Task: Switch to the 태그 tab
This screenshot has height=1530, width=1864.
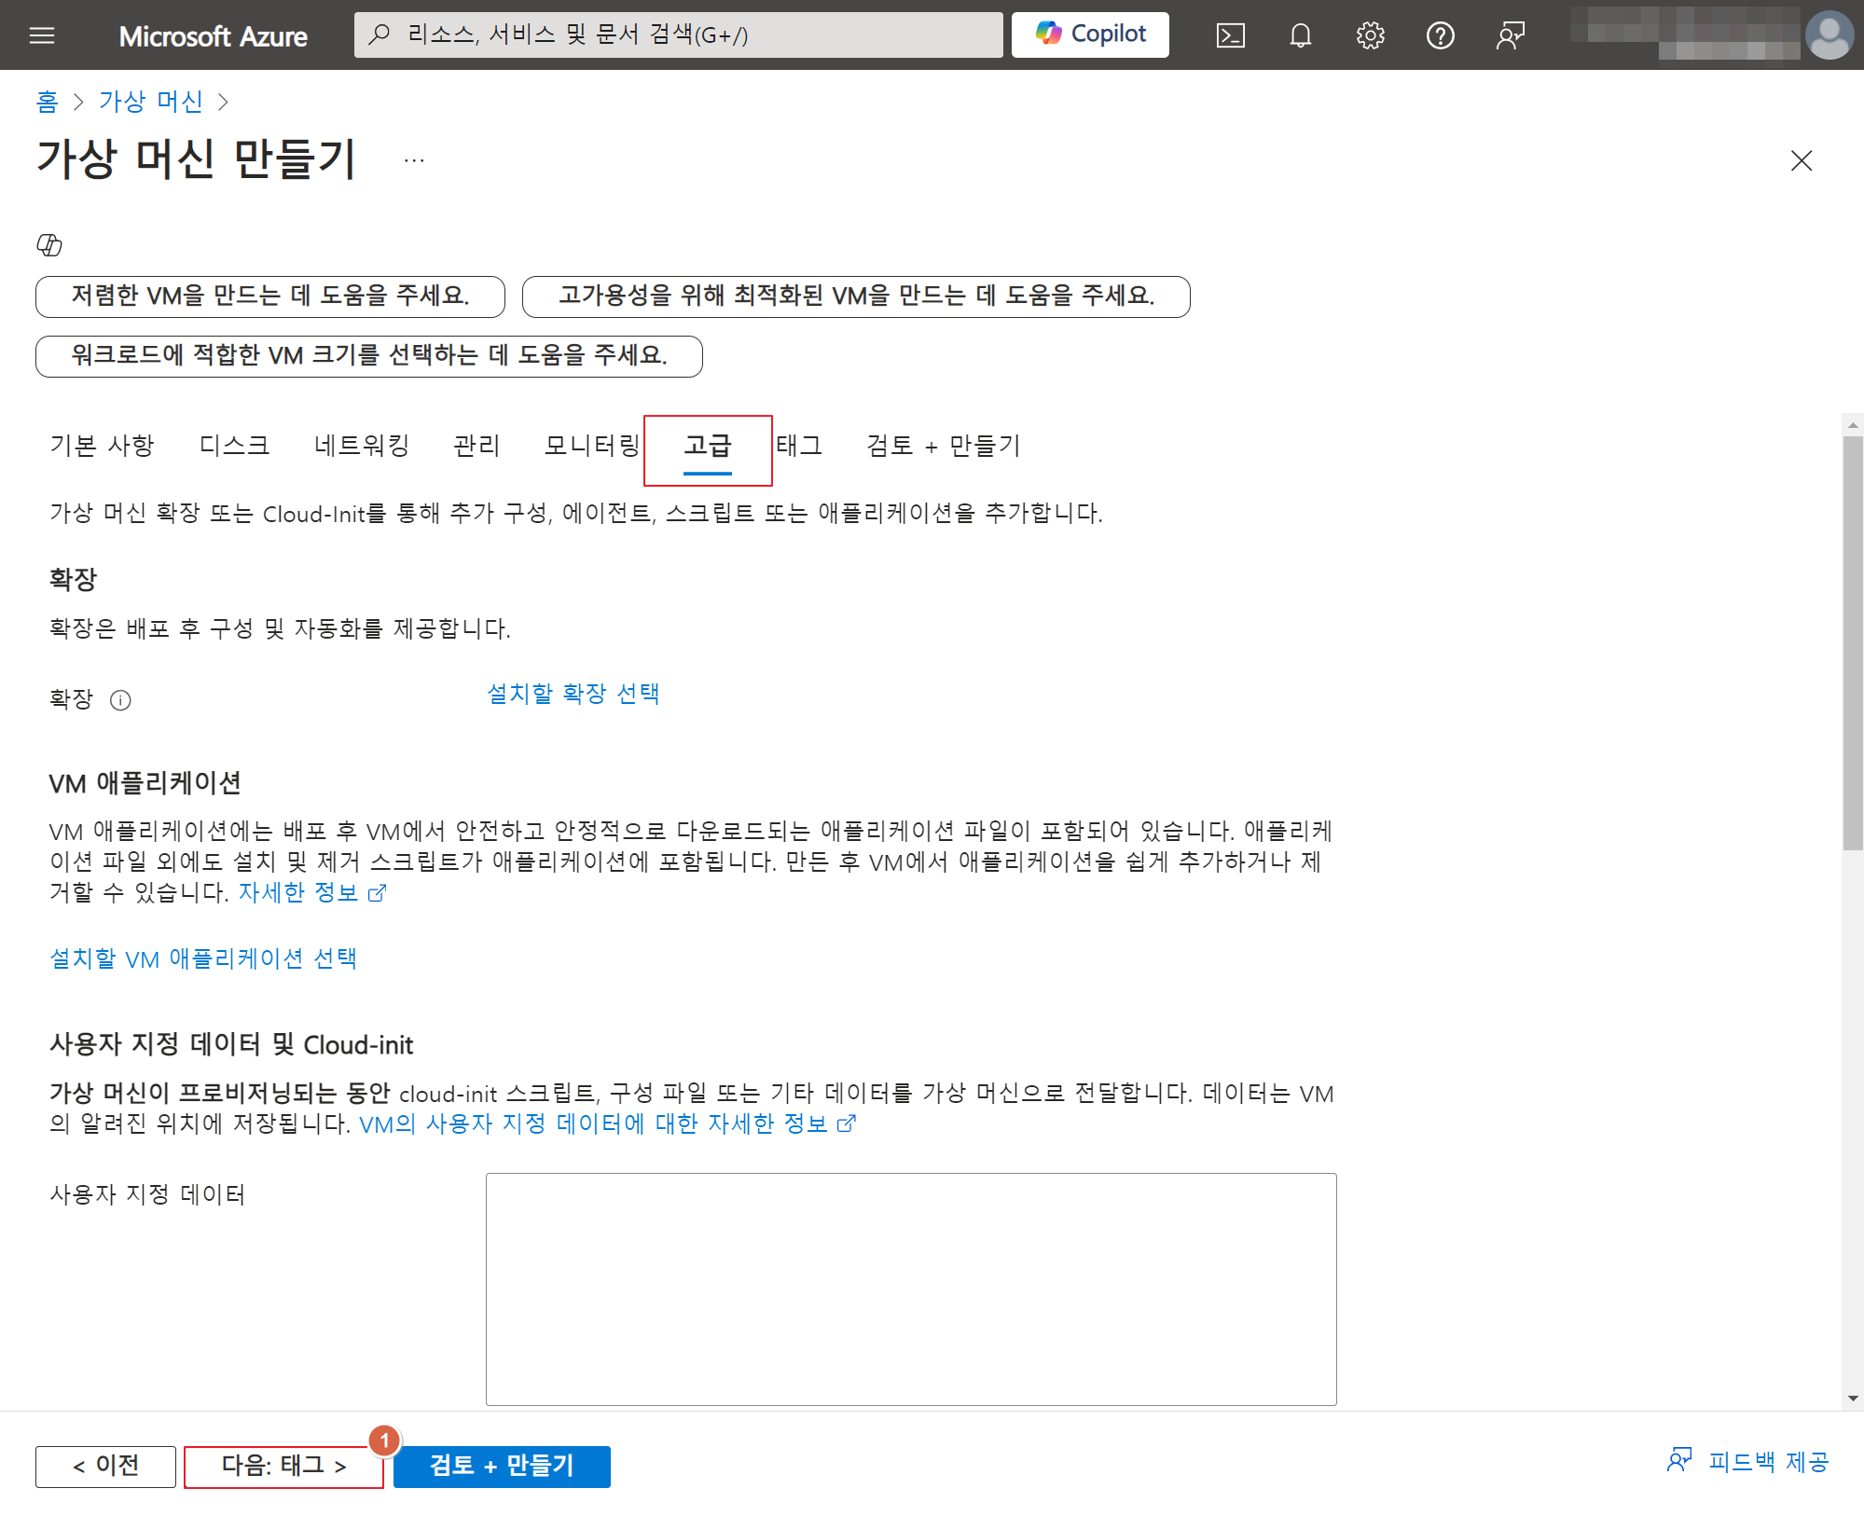Action: pos(799,446)
